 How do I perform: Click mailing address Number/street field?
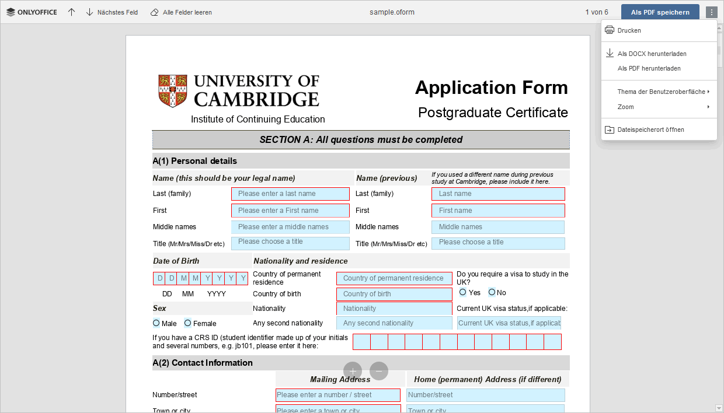click(x=338, y=395)
